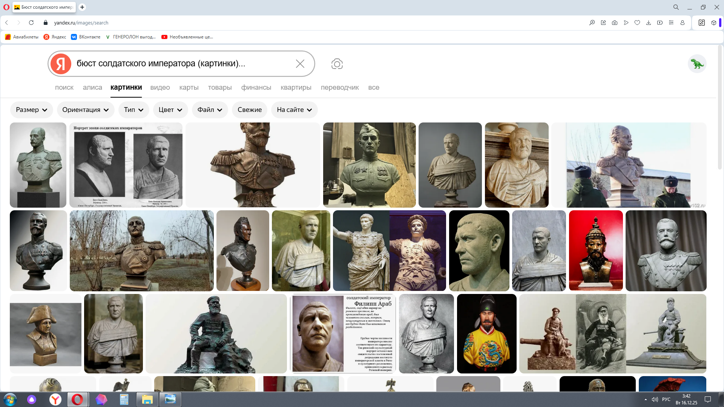Open the Авиабилеты bookmark
This screenshot has height=407, width=724.
[22, 37]
